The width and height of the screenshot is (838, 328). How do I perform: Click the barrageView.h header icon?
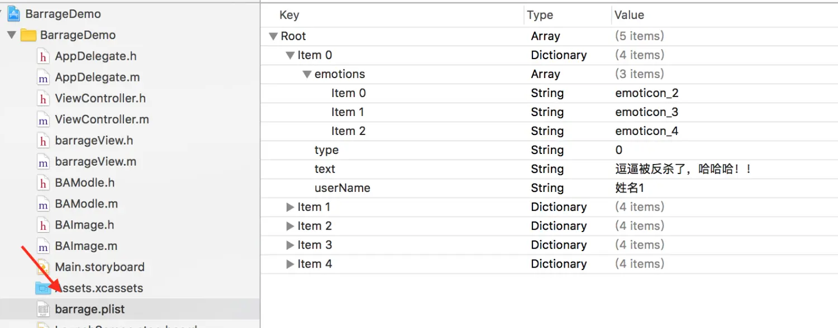coord(43,141)
